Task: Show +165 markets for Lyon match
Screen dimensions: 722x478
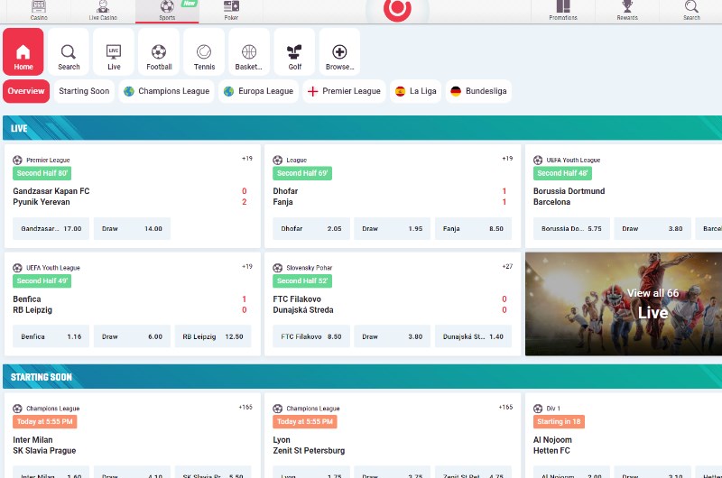Action: click(x=505, y=407)
